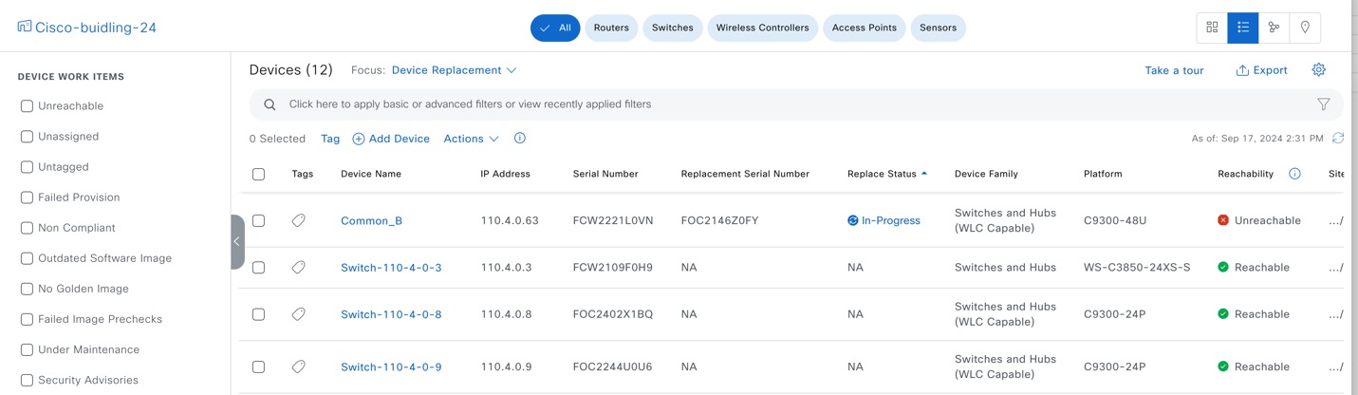Screen dimensions: 1358x395
Task: Open the Common_B device link
Action: point(371,221)
